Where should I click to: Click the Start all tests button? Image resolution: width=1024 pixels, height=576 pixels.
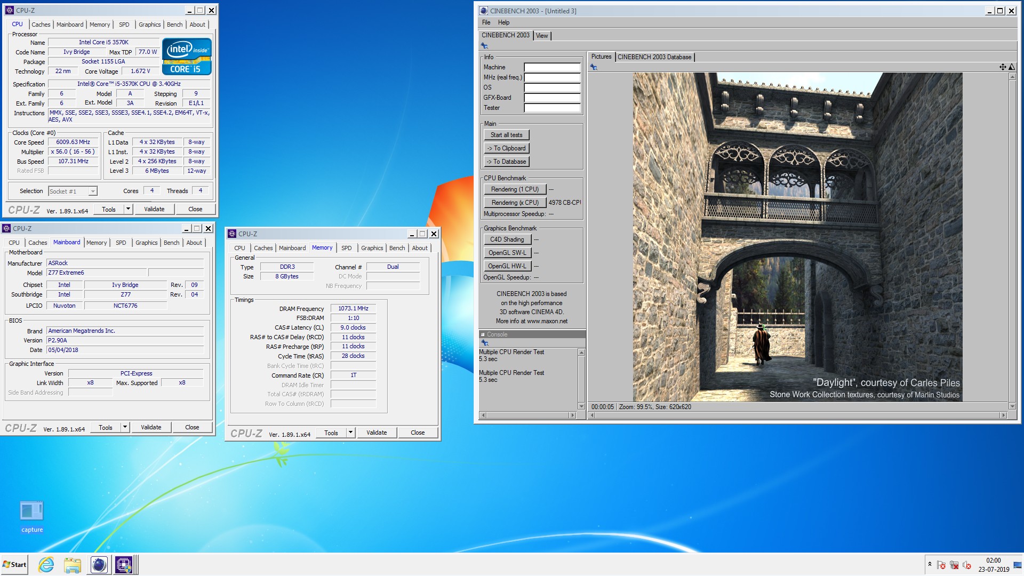[x=507, y=135]
